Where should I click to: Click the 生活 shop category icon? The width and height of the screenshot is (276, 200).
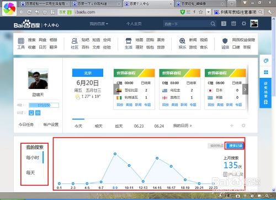point(129,41)
